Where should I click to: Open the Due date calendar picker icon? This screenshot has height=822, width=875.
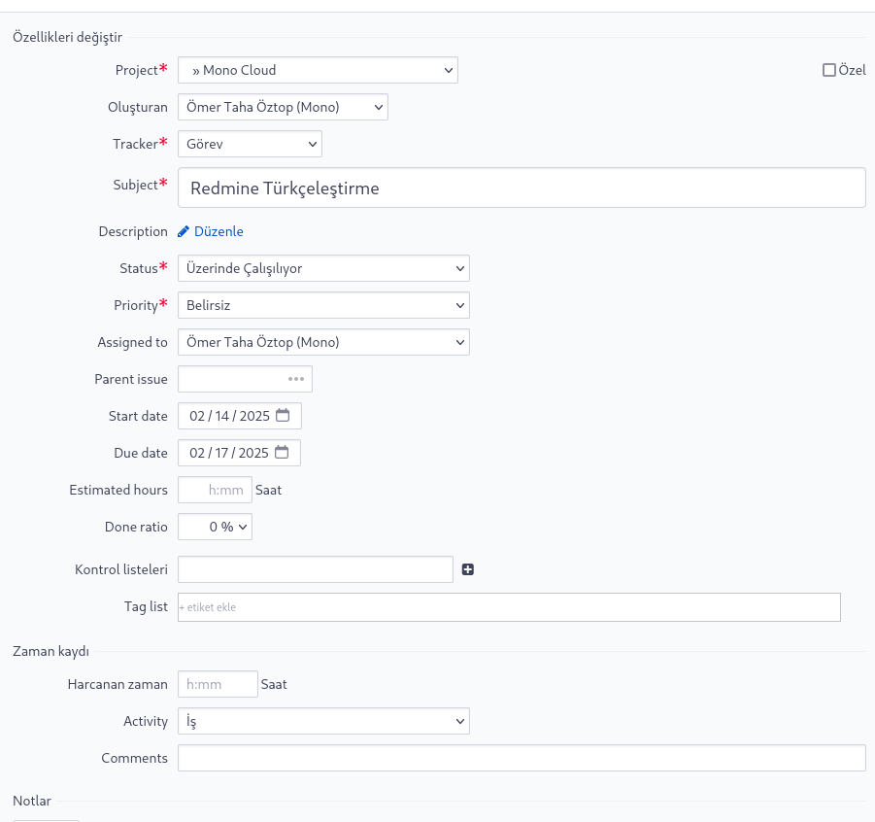[282, 453]
